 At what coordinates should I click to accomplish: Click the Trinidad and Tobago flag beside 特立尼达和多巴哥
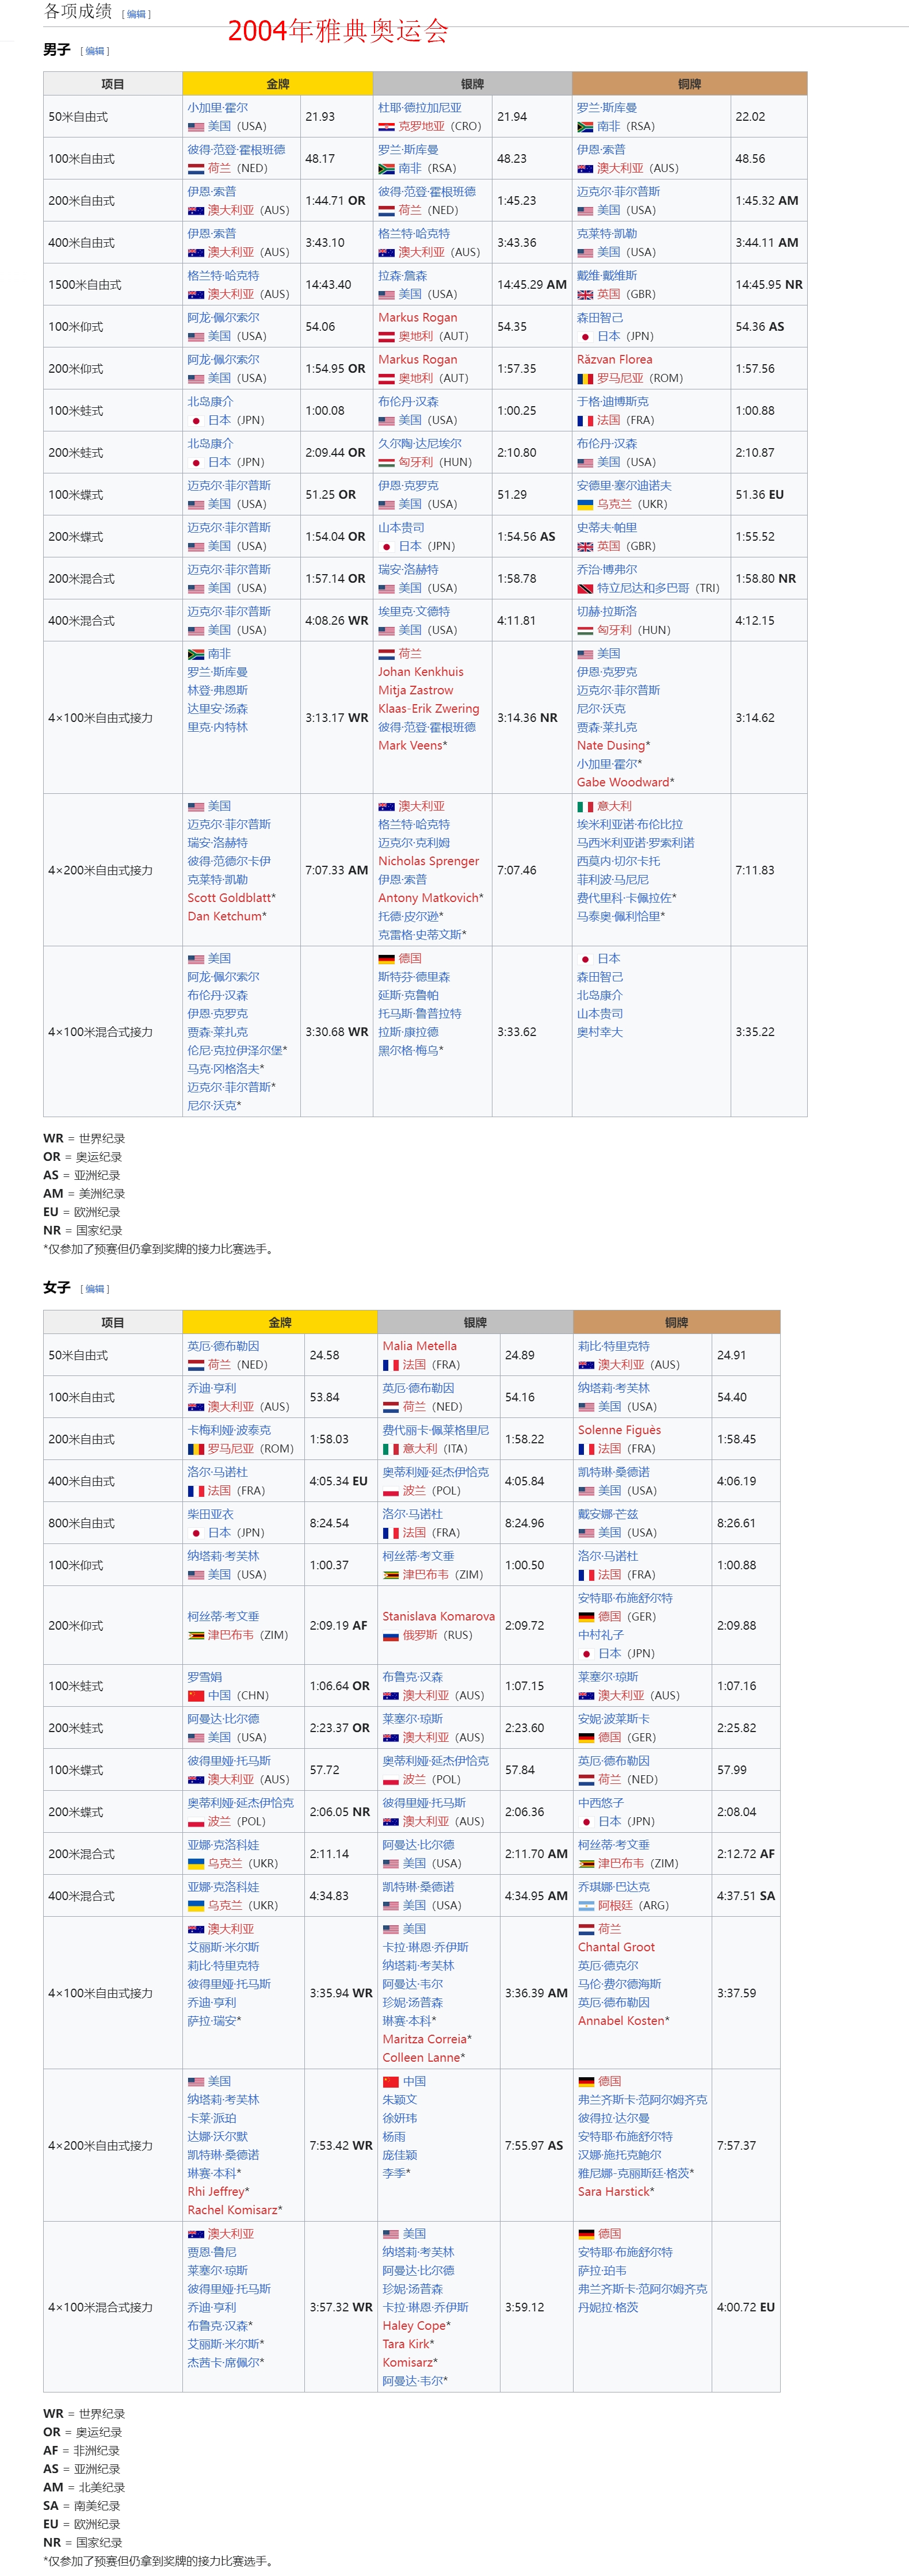pyautogui.click(x=585, y=589)
